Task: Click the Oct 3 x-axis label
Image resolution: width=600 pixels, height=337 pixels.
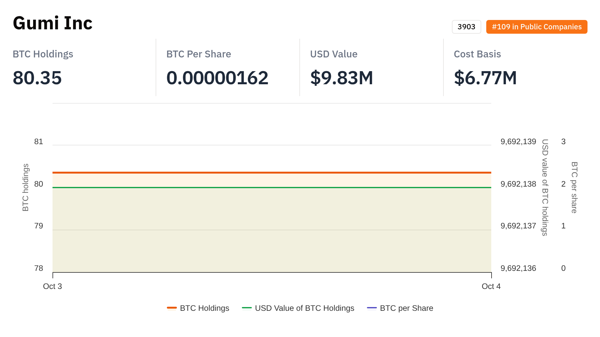Action: click(52, 286)
